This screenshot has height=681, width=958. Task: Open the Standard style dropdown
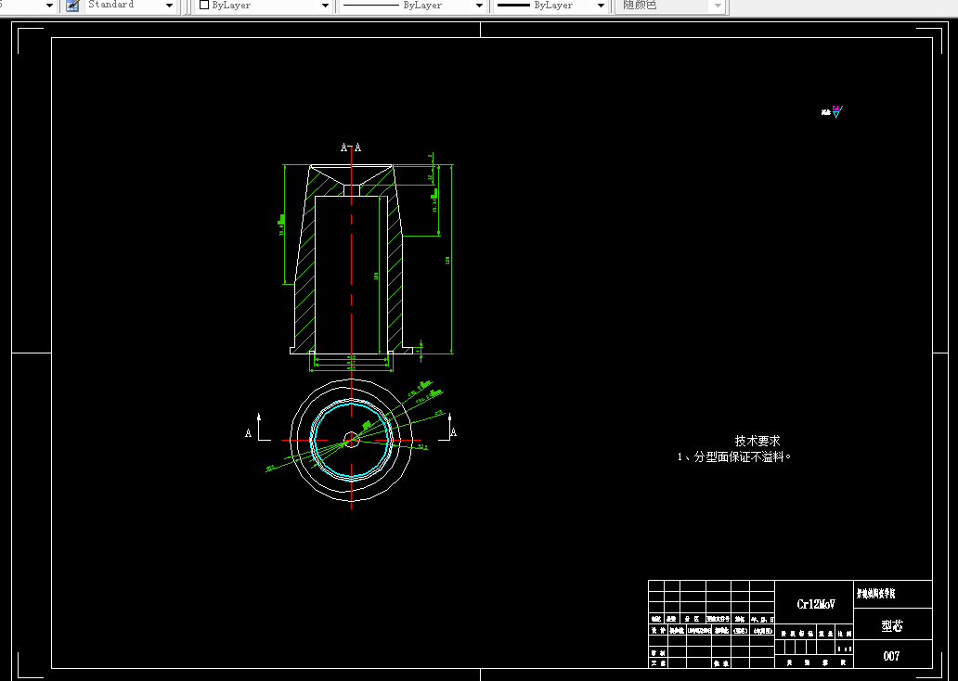click(x=169, y=6)
